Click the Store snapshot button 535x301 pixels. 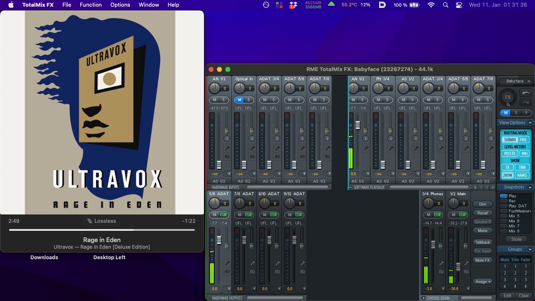point(516,239)
